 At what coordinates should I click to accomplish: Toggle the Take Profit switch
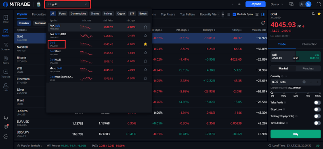[317, 103]
